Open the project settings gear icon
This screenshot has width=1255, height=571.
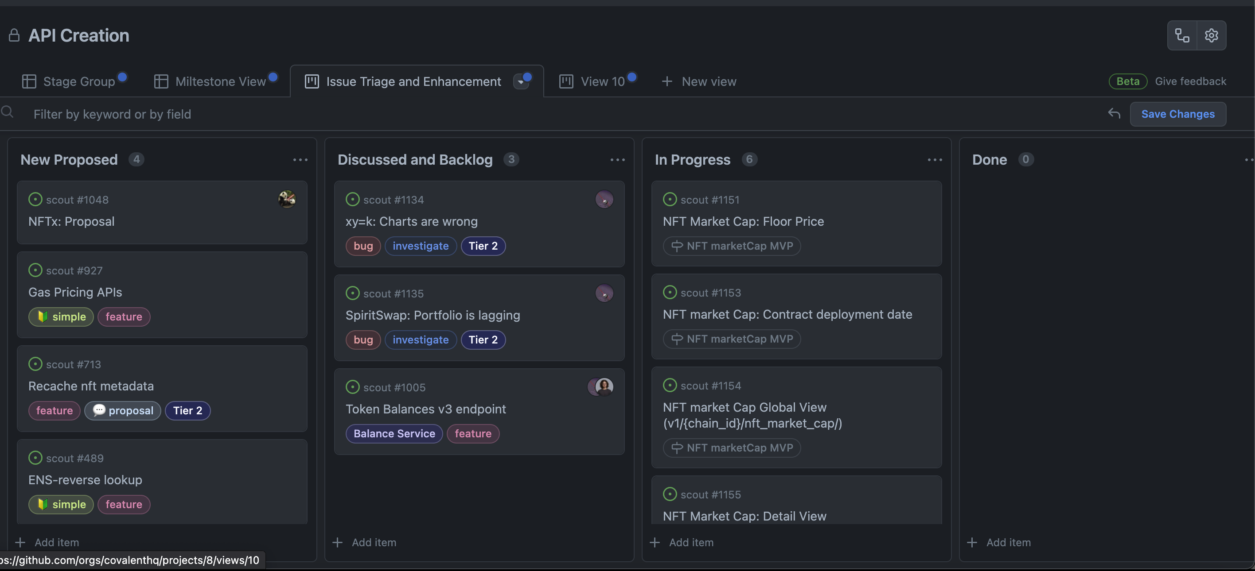pos(1211,35)
